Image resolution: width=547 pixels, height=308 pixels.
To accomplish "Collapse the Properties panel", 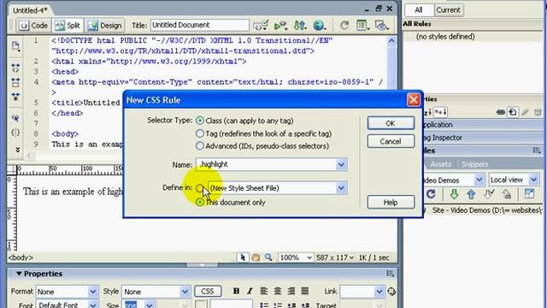I will click(x=19, y=274).
